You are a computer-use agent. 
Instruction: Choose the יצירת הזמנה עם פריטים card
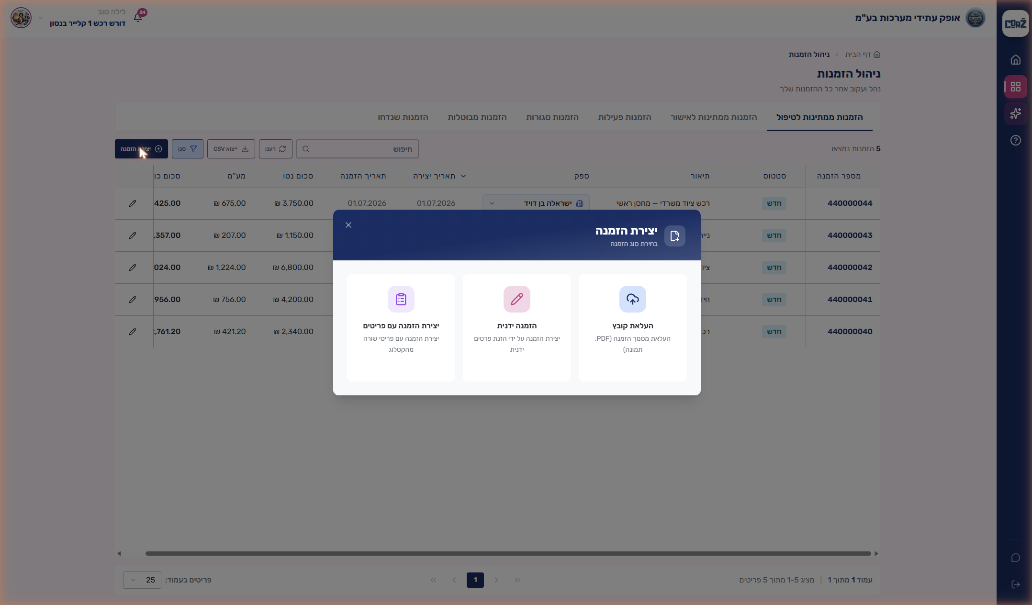click(x=401, y=328)
